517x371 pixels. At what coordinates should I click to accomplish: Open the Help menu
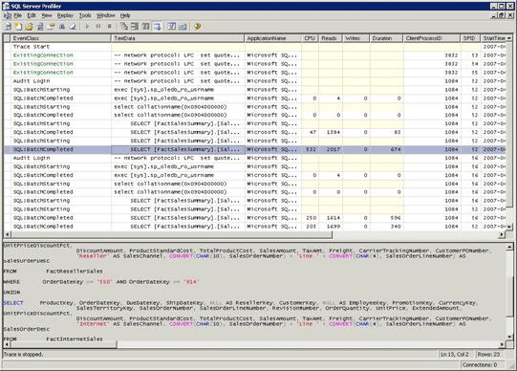[x=125, y=15]
